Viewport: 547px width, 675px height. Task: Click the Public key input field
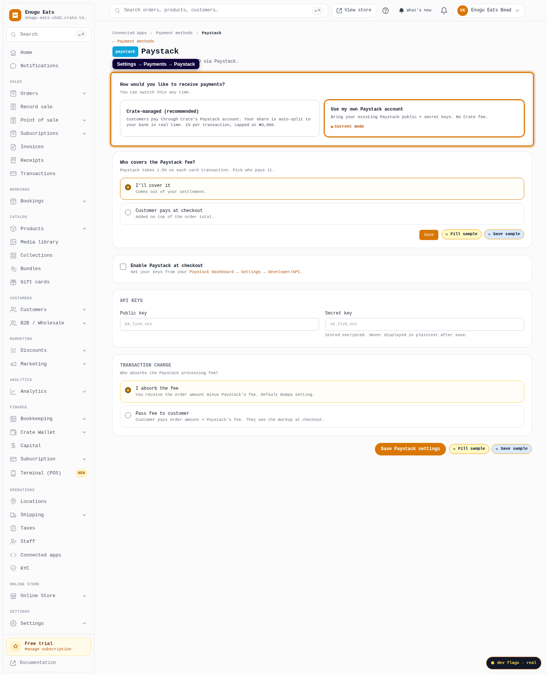coord(220,324)
